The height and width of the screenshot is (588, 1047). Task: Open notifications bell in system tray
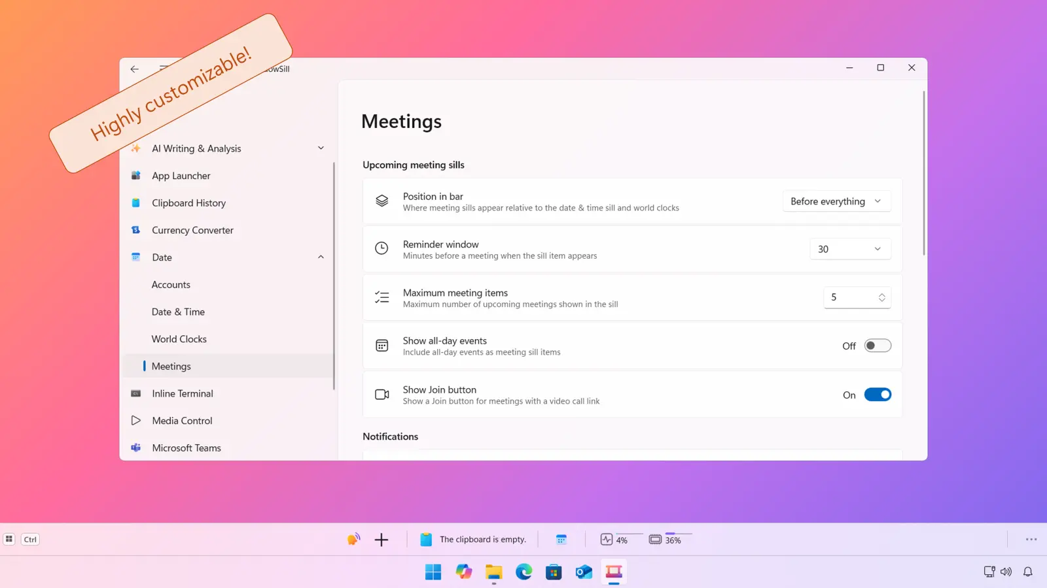pyautogui.click(x=1028, y=572)
